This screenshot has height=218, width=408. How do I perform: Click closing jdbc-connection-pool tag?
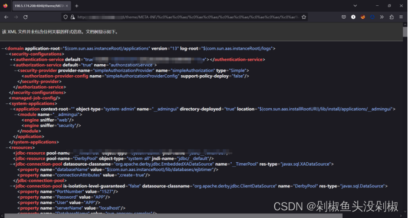coord(40,180)
